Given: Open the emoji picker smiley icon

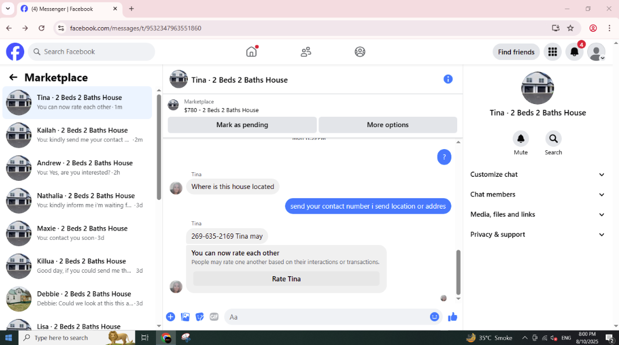Looking at the screenshot, I should [434, 317].
